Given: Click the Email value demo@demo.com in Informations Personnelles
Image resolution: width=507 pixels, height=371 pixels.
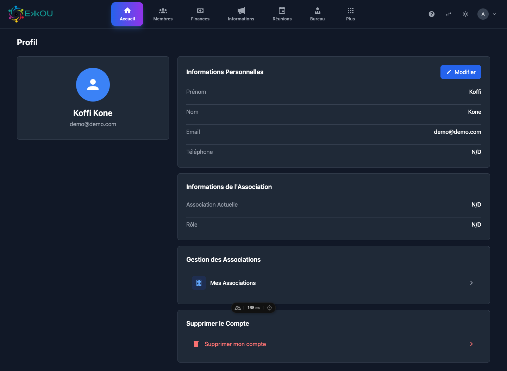Looking at the screenshot, I should coord(457,132).
